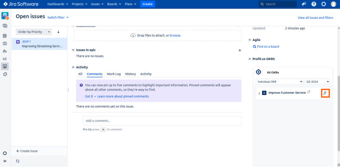
Task: Click the page vertical scrollbar
Action: (338, 113)
